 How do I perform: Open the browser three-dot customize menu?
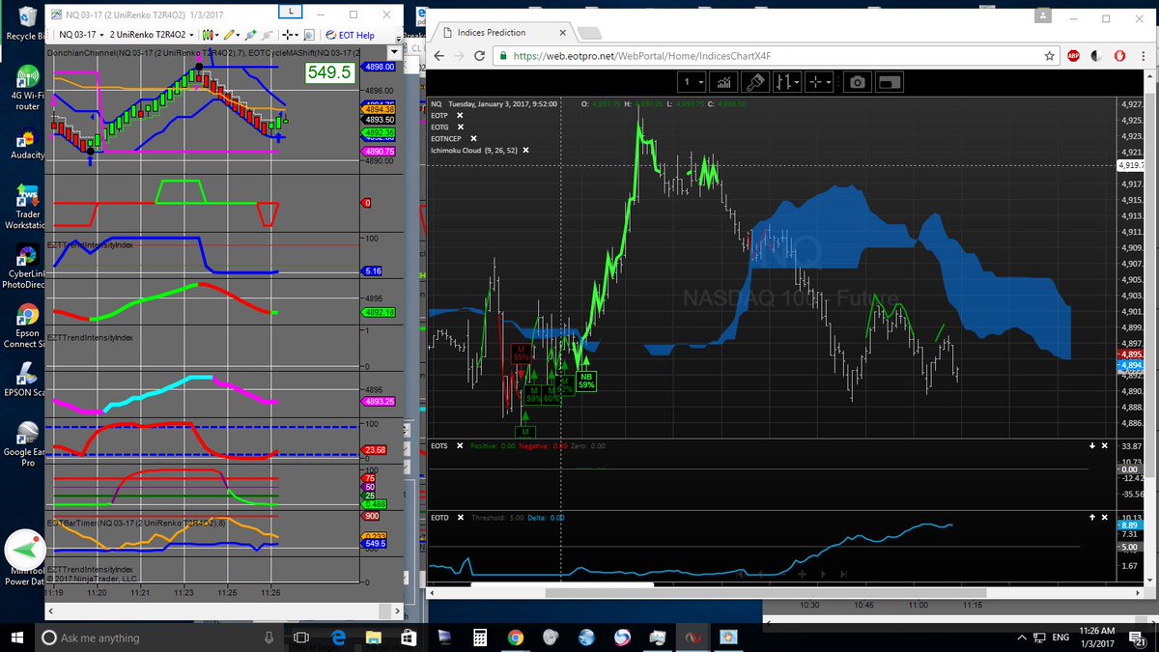(1145, 56)
